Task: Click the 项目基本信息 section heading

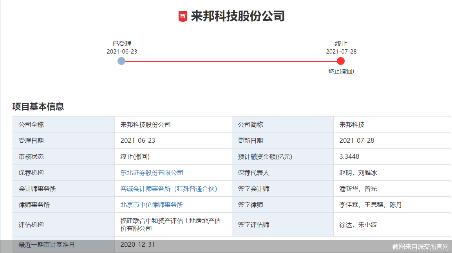Action: tap(38, 106)
